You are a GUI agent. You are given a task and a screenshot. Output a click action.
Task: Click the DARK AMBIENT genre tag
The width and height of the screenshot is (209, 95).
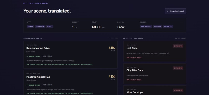pos(146,26)
